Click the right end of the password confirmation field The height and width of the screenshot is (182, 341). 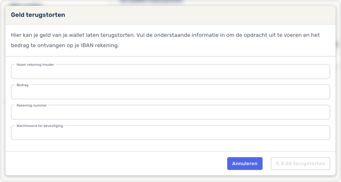(x=320, y=133)
